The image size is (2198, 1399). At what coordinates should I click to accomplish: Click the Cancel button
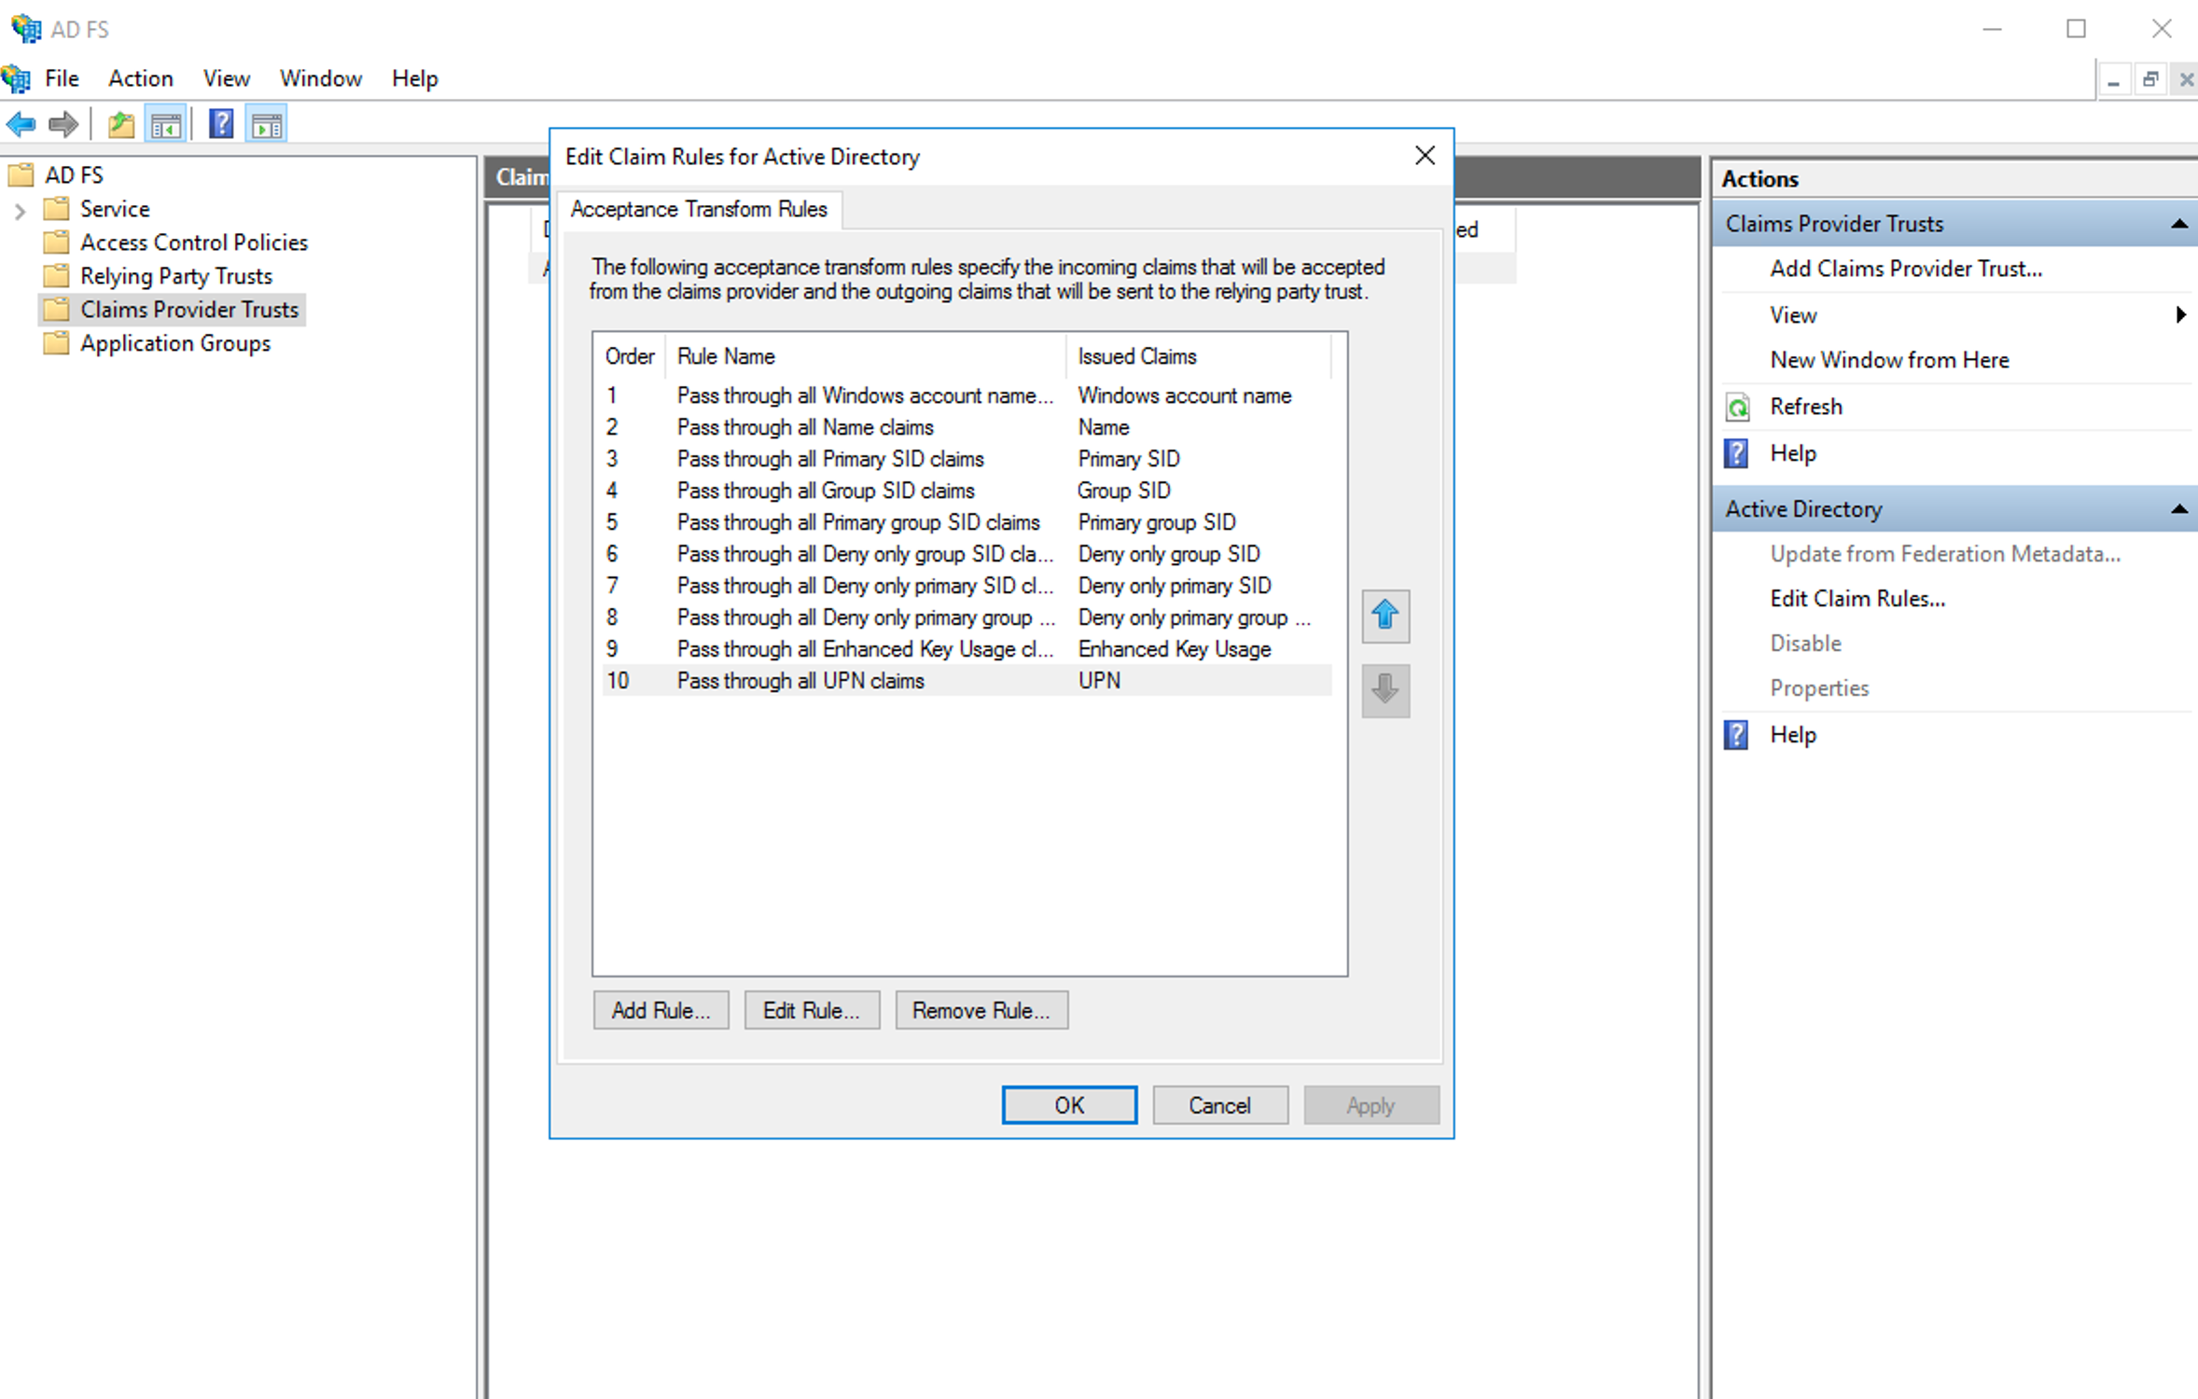1220,1105
